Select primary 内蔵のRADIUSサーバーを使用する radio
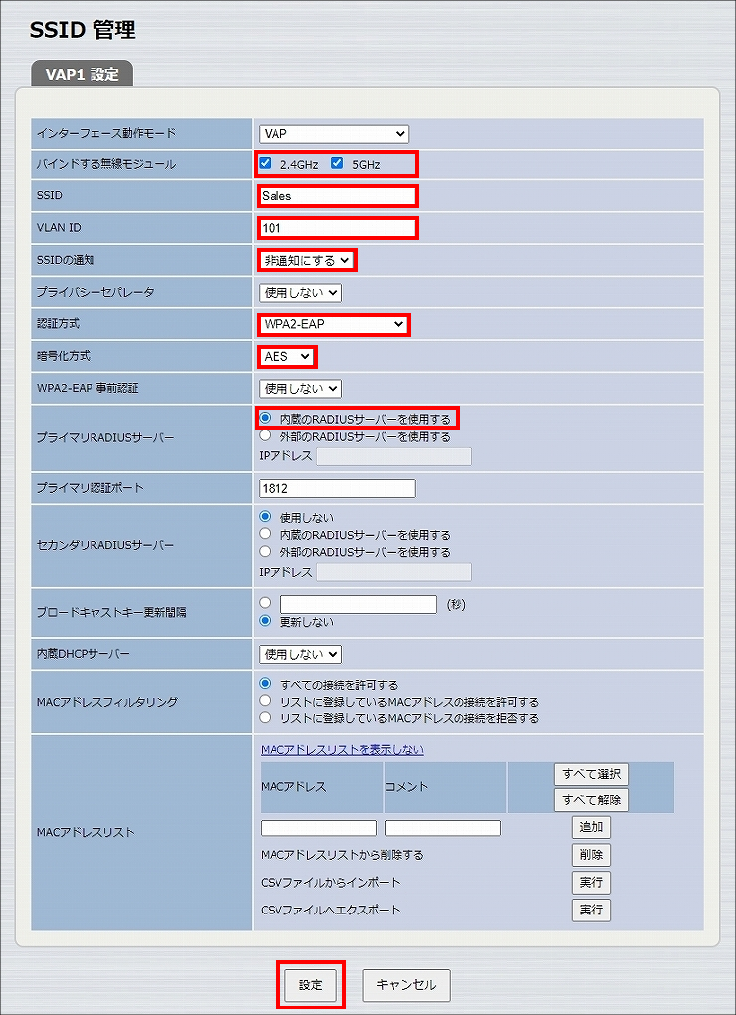Viewport: 736px width, 1015px height. (265, 418)
